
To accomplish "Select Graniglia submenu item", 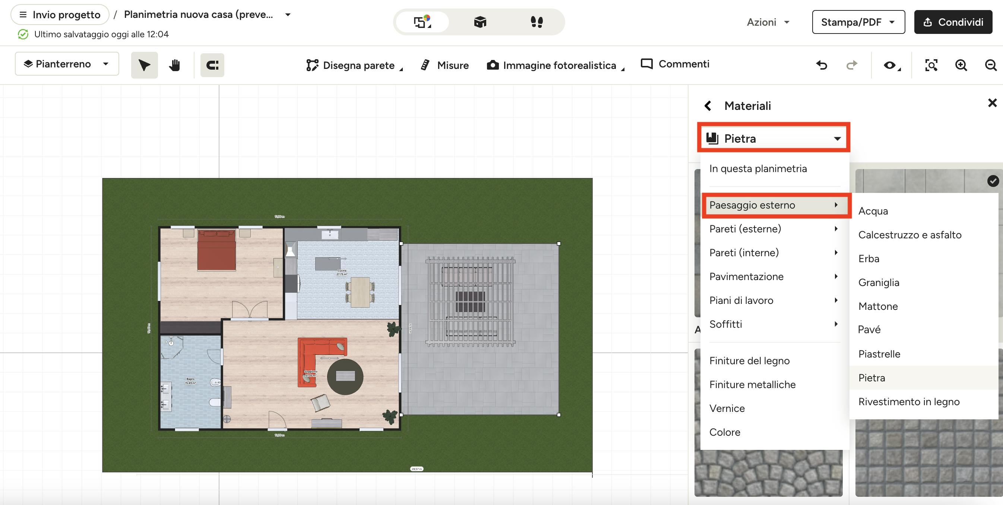I will pos(924,282).
